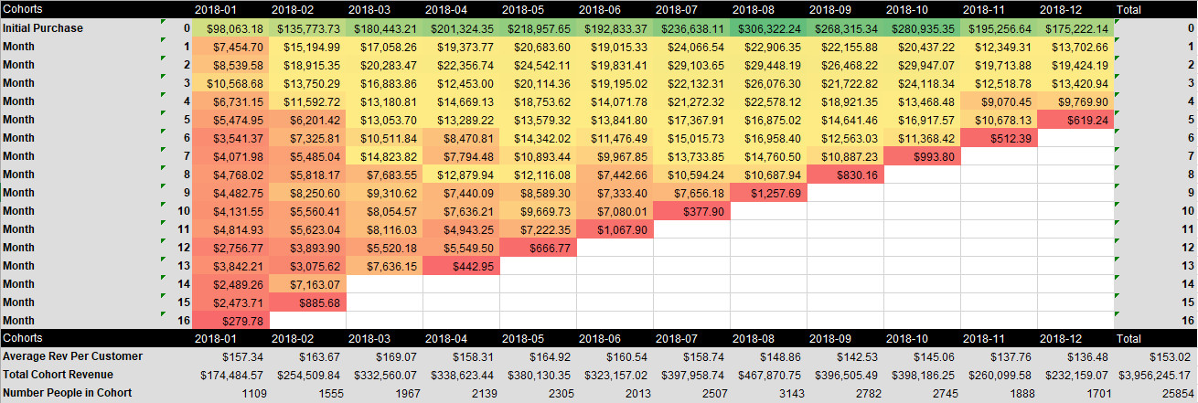Click the 2018-05 header in bottom summary table
The width and height of the screenshot is (1198, 403).
pos(522,338)
